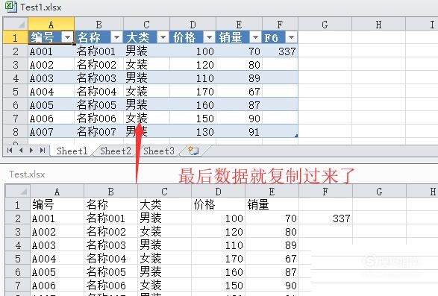
Task: Click cell 名称002 in Test.xlsx
Action: click(x=111, y=231)
